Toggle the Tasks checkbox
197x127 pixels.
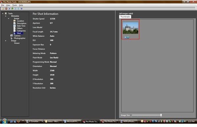(6, 13)
